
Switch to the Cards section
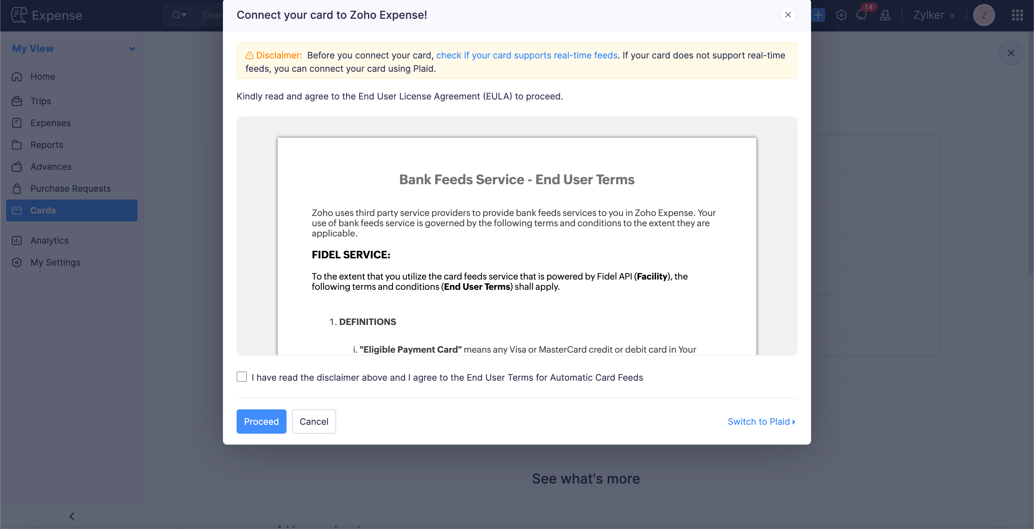click(43, 210)
